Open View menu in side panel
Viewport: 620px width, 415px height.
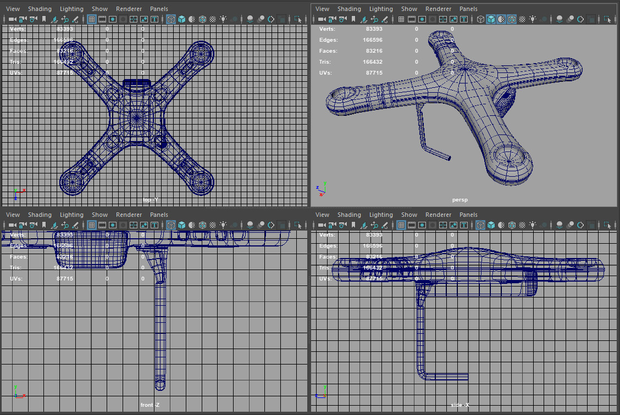point(322,215)
